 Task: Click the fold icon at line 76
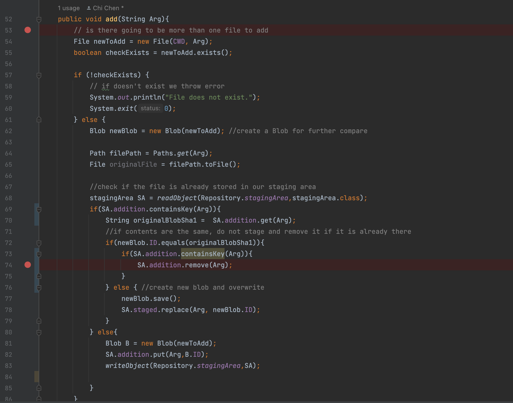pos(39,288)
